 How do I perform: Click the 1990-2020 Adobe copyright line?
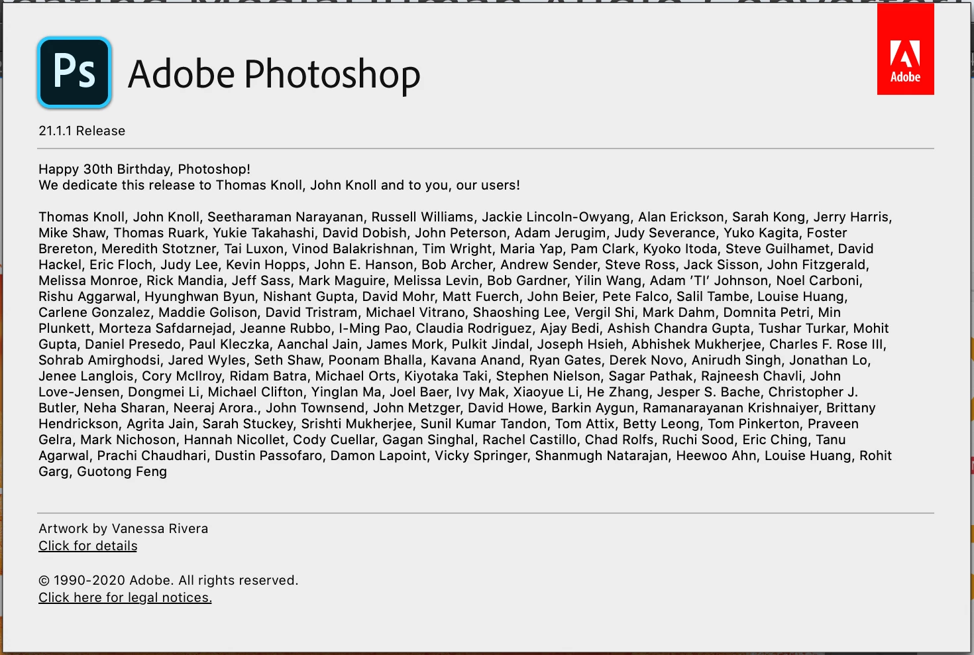168,580
